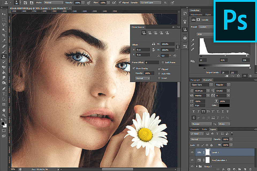Select the Hand tool

tap(4, 110)
